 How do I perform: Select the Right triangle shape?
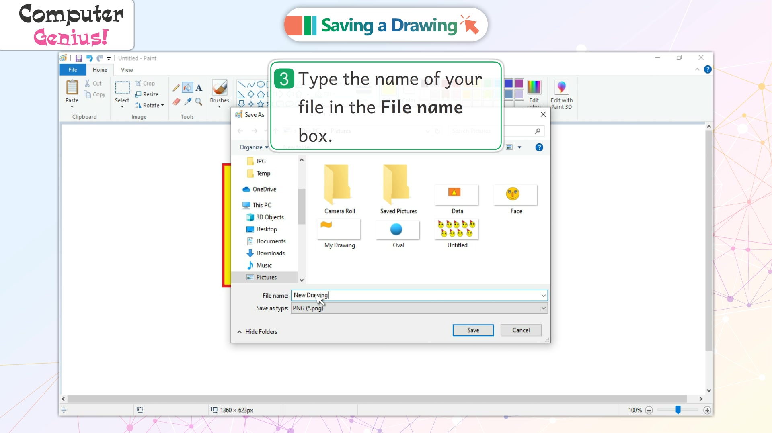pyautogui.click(x=241, y=95)
